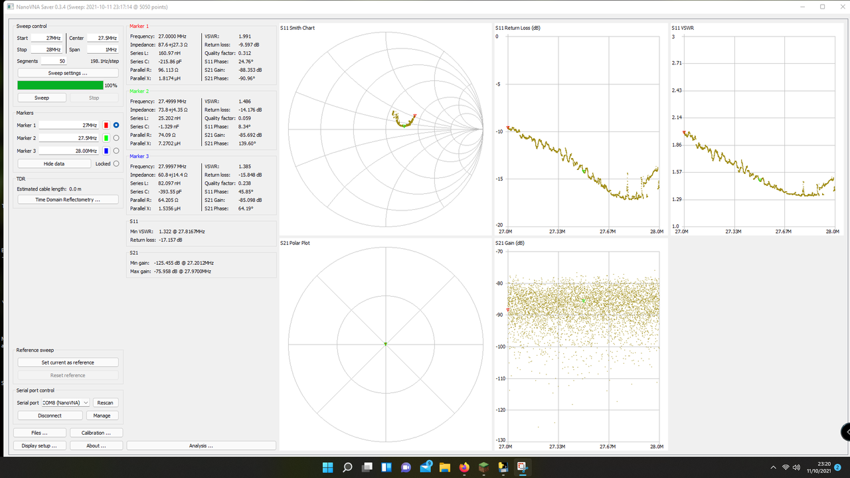This screenshot has width=850, height=478.
Task: Click the S21 Polar Plot chart
Action: pyautogui.click(x=384, y=344)
